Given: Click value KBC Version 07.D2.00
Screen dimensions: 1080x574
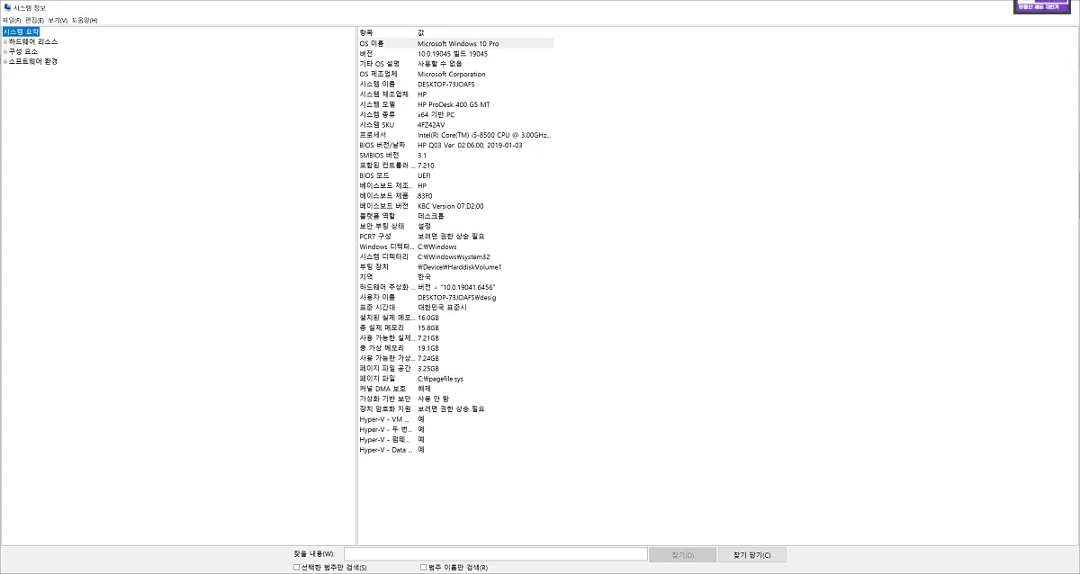Looking at the screenshot, I should [451, 206].
